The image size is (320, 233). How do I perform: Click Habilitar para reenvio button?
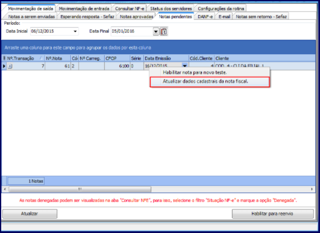[272, 214]
